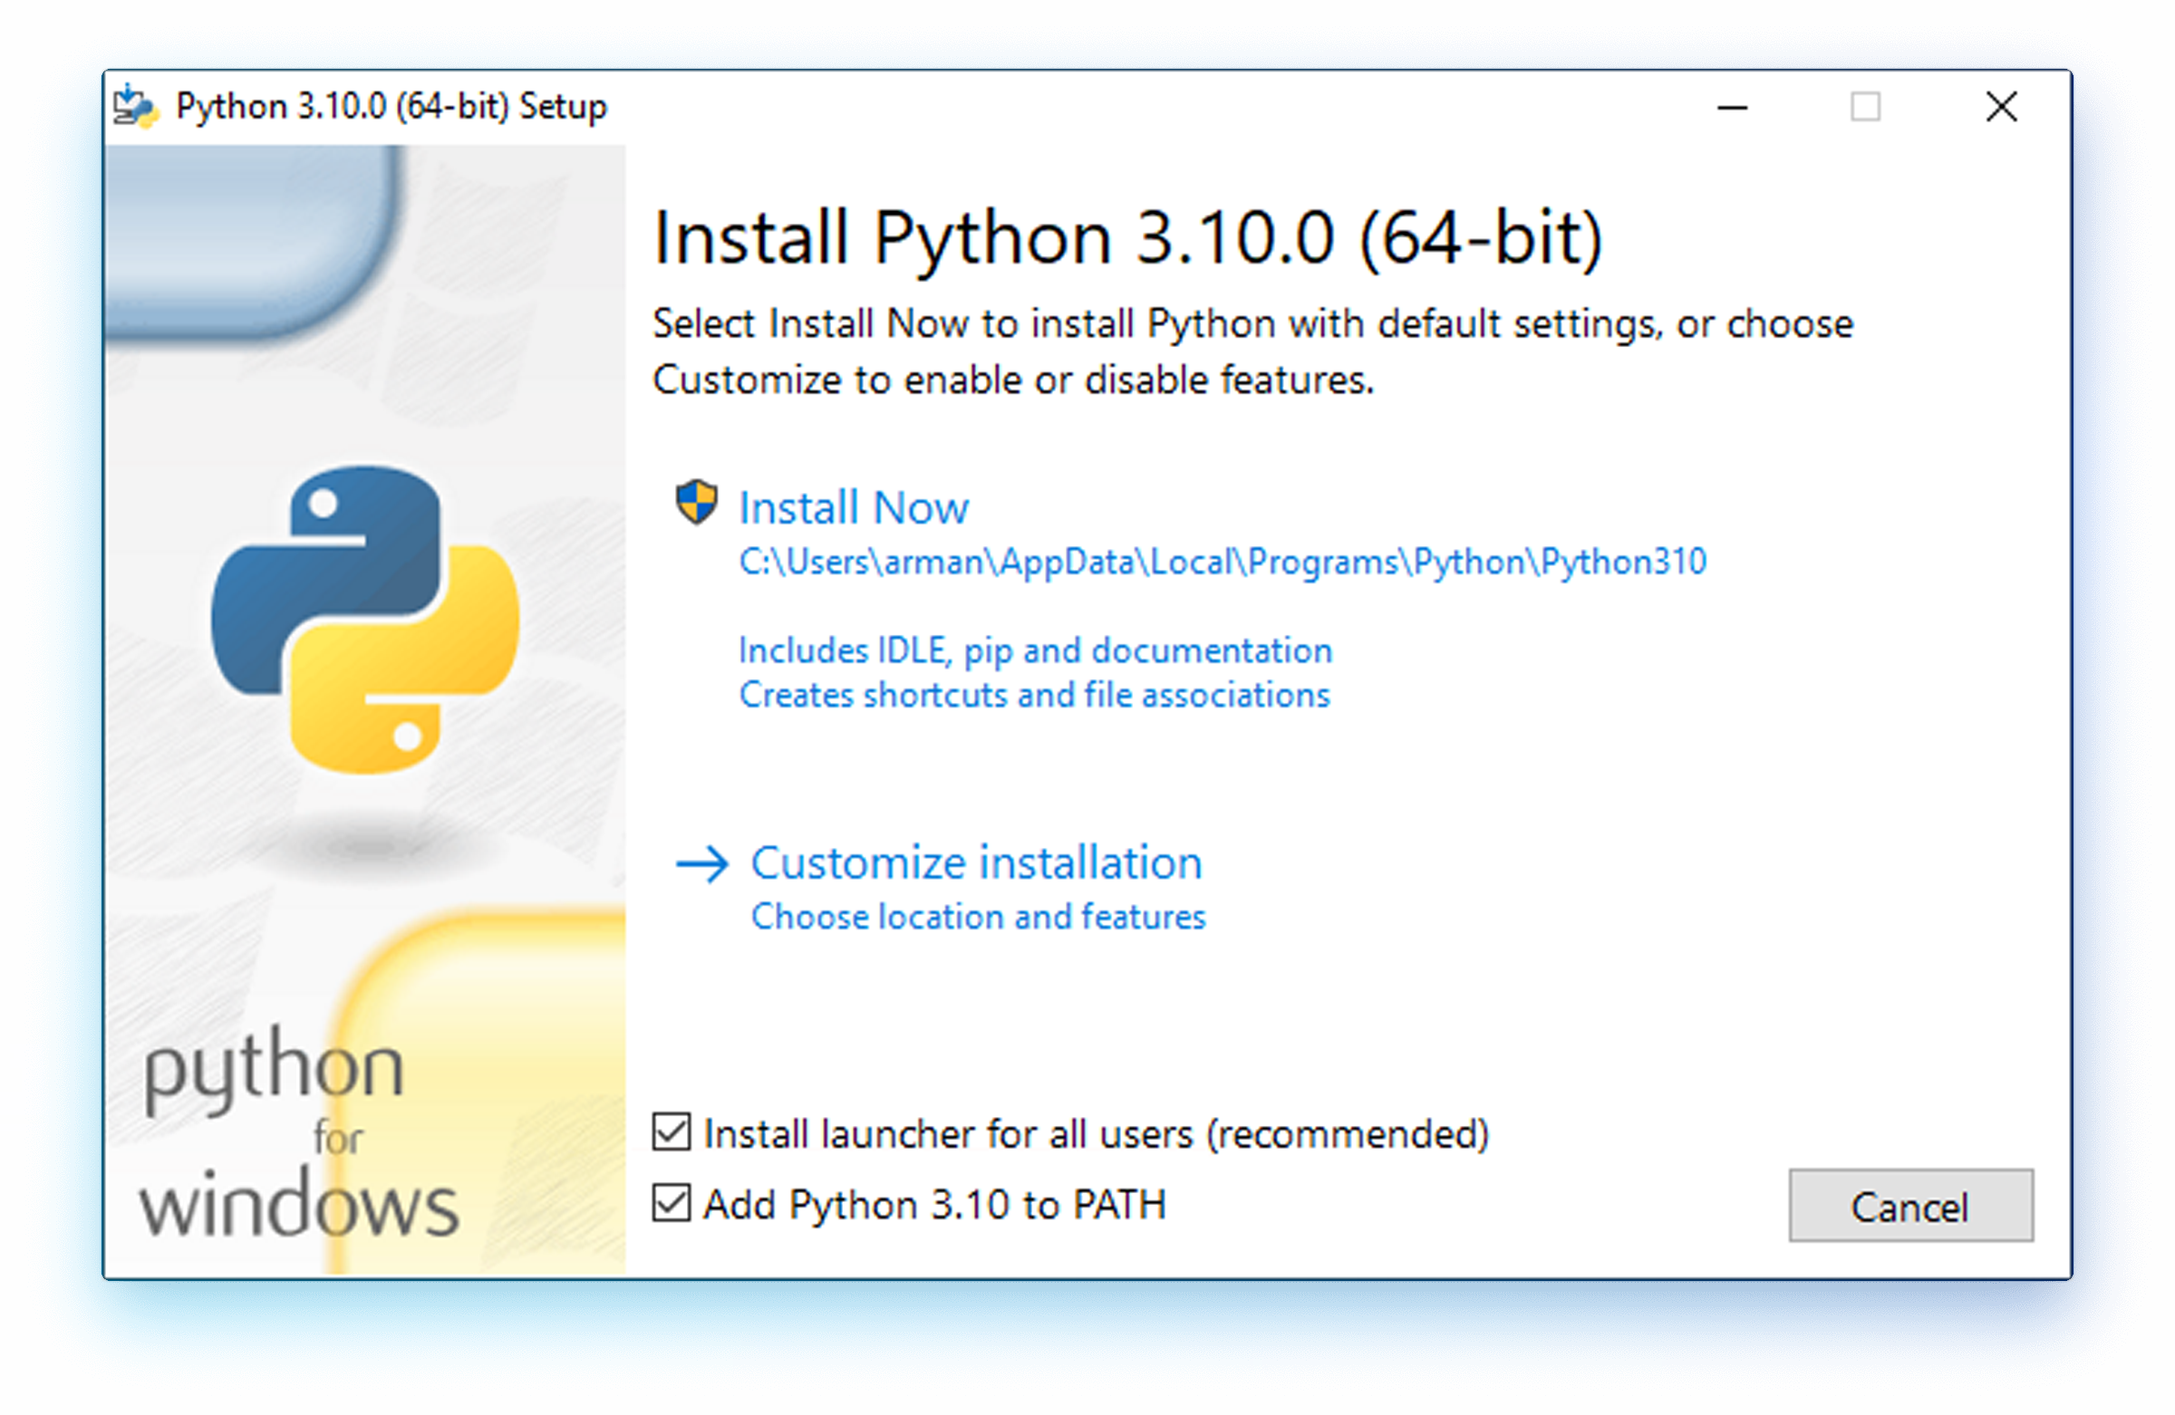
Task: Open Choose location and features
Action: point(978,917)
